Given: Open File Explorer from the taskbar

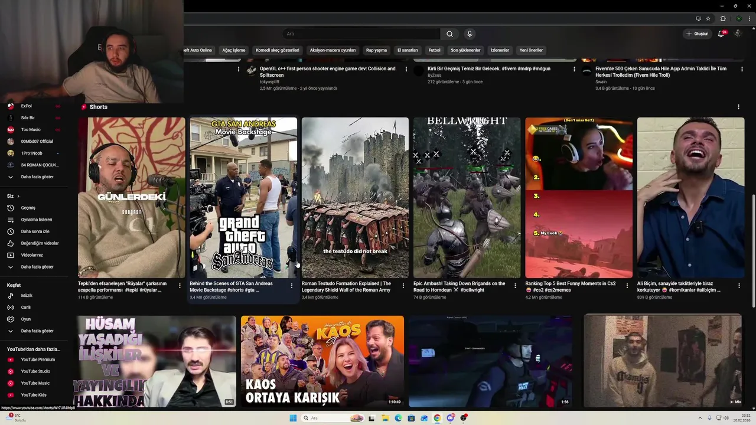Looking at the screenshot, I should tap(385, 418).
